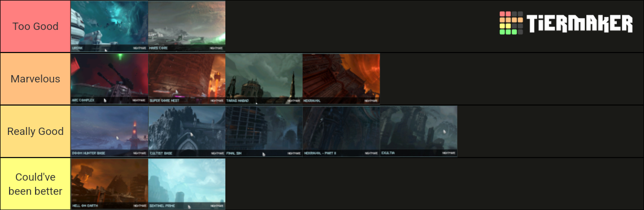The height and width of the screenshot is (210, 644).
Task: Pick the Hell on Earth thumbnail
Action: pyautogui.click(x=110, y=184)
